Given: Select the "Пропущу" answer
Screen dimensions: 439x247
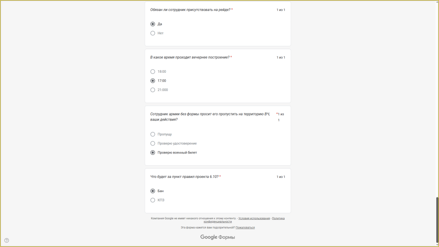Looking at the screenshot, I should [x=153, y=134].
